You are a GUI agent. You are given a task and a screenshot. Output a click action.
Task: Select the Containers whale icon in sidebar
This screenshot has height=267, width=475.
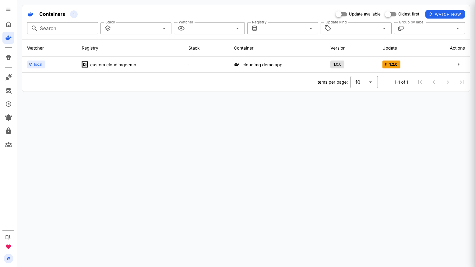(x=9, y=38)
